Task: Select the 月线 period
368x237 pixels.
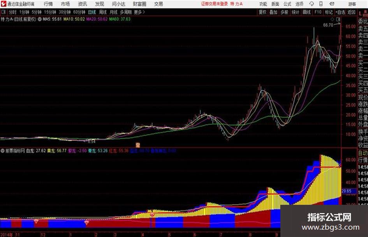Action: pos(114,12)
